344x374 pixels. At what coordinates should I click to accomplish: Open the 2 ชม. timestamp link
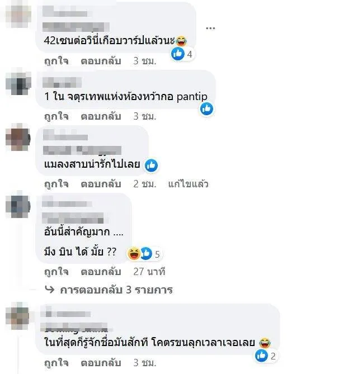[x=145, y=184]
